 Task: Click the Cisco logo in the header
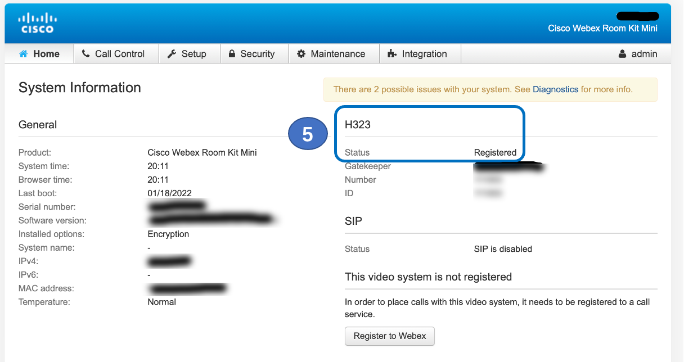point(38,23)
